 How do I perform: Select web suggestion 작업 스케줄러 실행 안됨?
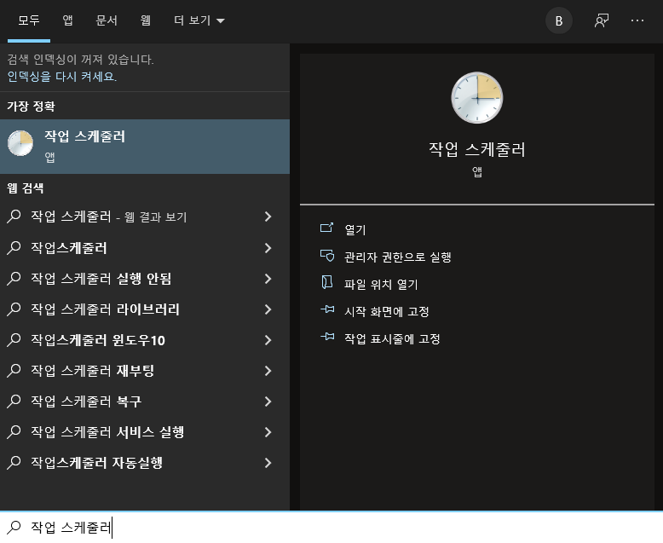(x=145, y=278)
